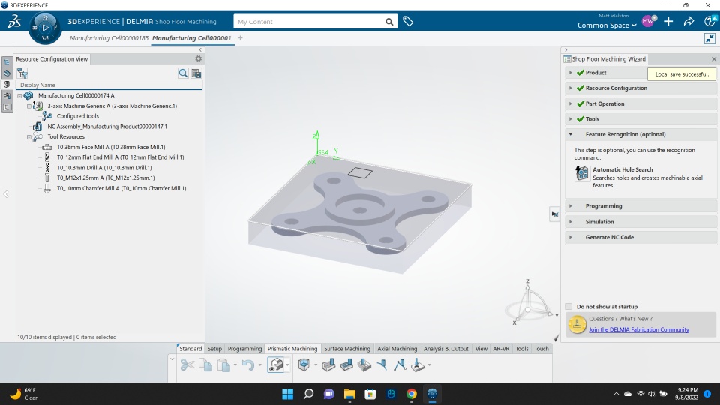Switch to the Programming toolbar tab
Viewport: 720px width, 405px height.
244,349
